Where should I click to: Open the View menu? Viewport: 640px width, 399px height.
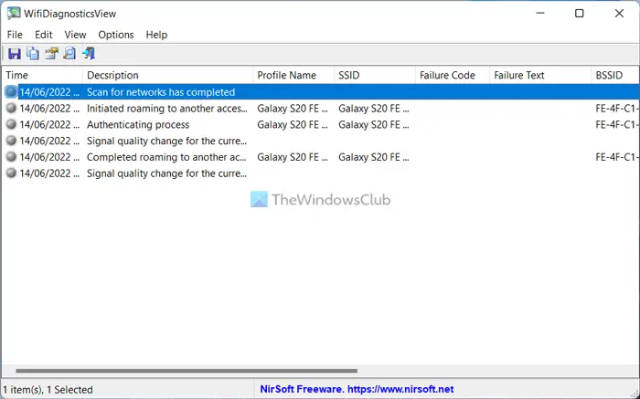coord(75,35)
